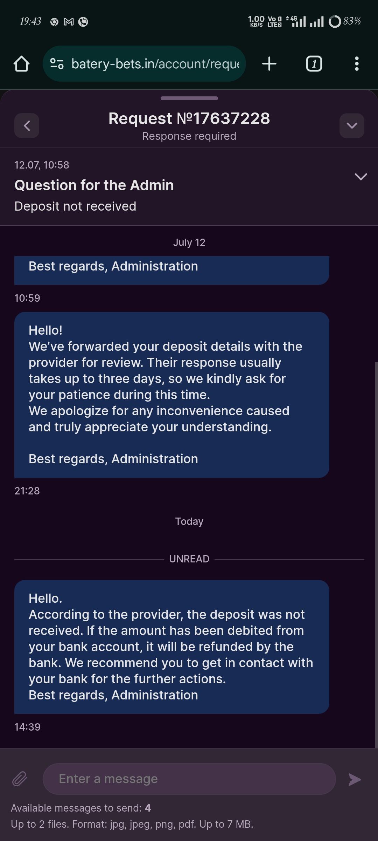Tap the Deposit not received subject text
This screenshot has height=841, width=378.
(75, 206)
